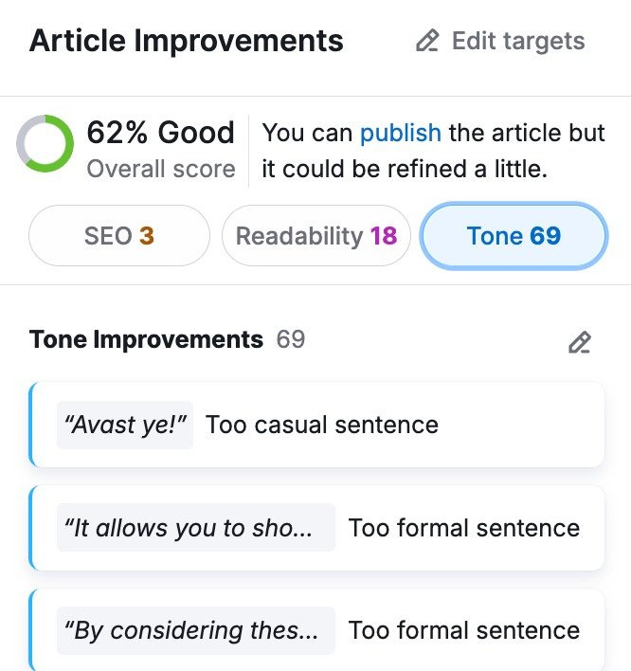Click the Article Improvements panel title
Viewport: 631px width, 671px height.
click(x=187, y=42)
